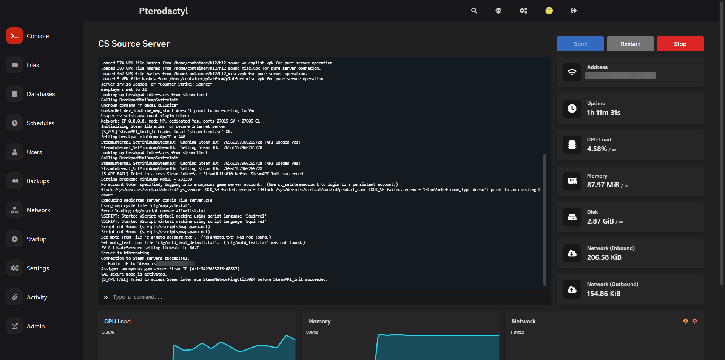Image resolution: width=725 pixels, height=360 pixels.
Task: Go to Schedules in the sidebar
Action: coord(40,123)
